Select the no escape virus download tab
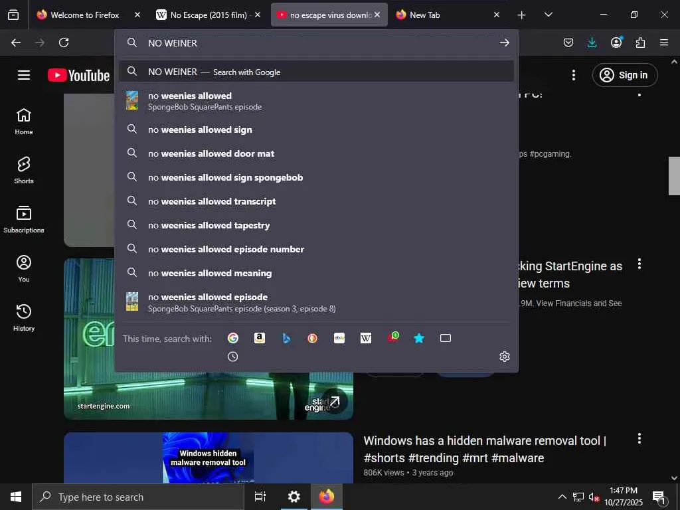Viewport: 680px width, 510px height. 329,15
